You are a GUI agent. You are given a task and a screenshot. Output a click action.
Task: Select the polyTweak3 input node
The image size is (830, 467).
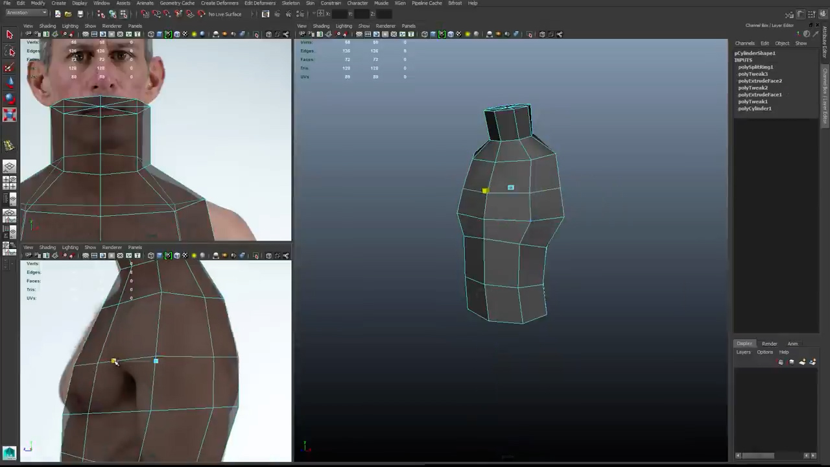[753, 74]
